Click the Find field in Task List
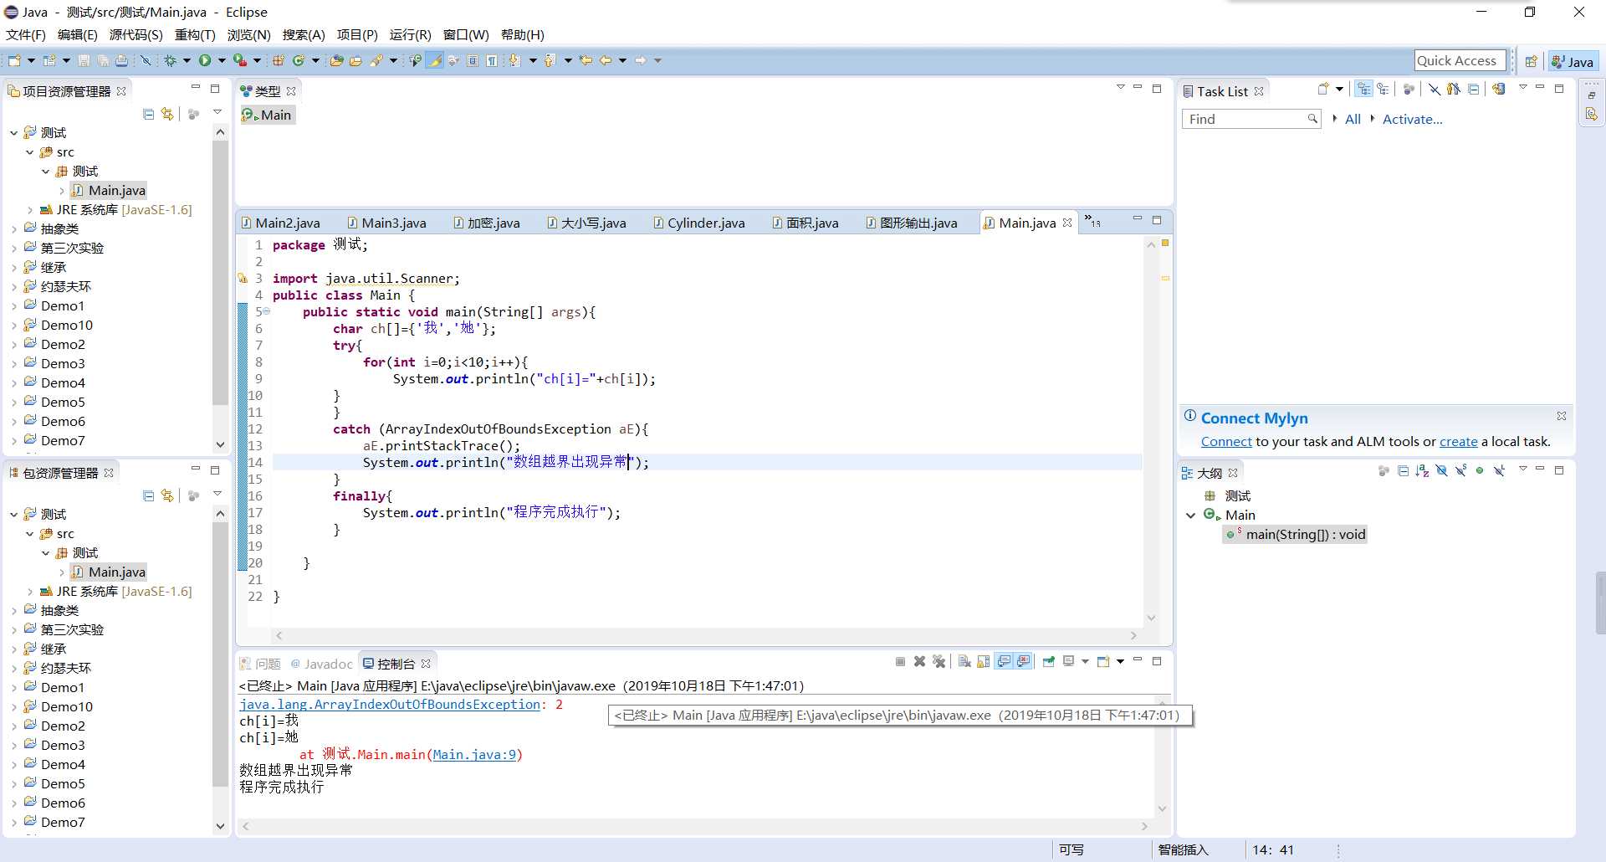The image size is (1606, 862). [x=1250, y=119]
